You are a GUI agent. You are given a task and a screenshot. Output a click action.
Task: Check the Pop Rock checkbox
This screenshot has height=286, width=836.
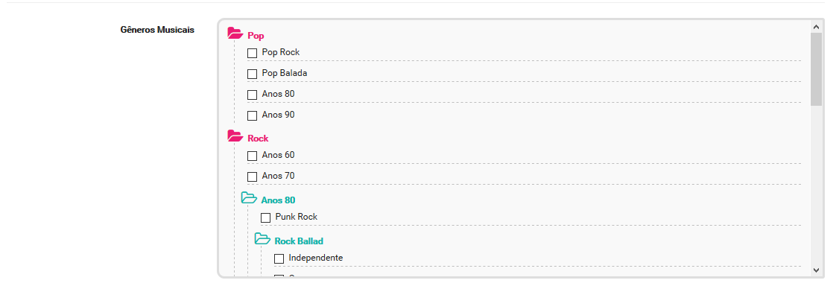(x=252, y=54)
